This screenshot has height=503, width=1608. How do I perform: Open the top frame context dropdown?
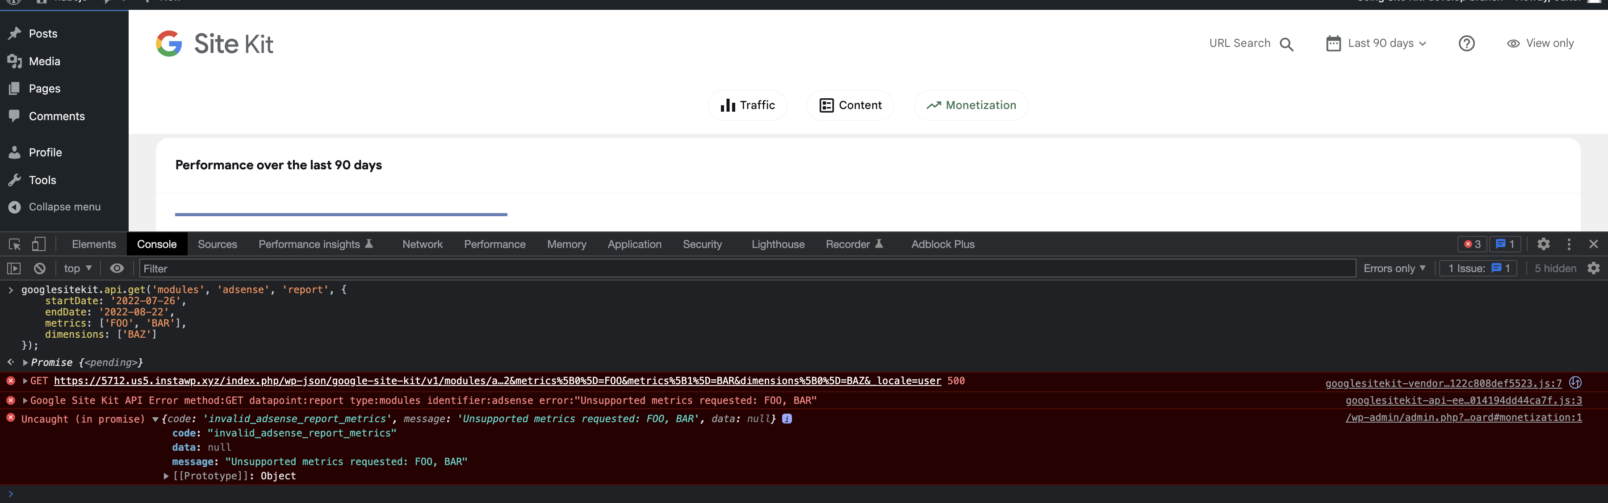point(76,268)
